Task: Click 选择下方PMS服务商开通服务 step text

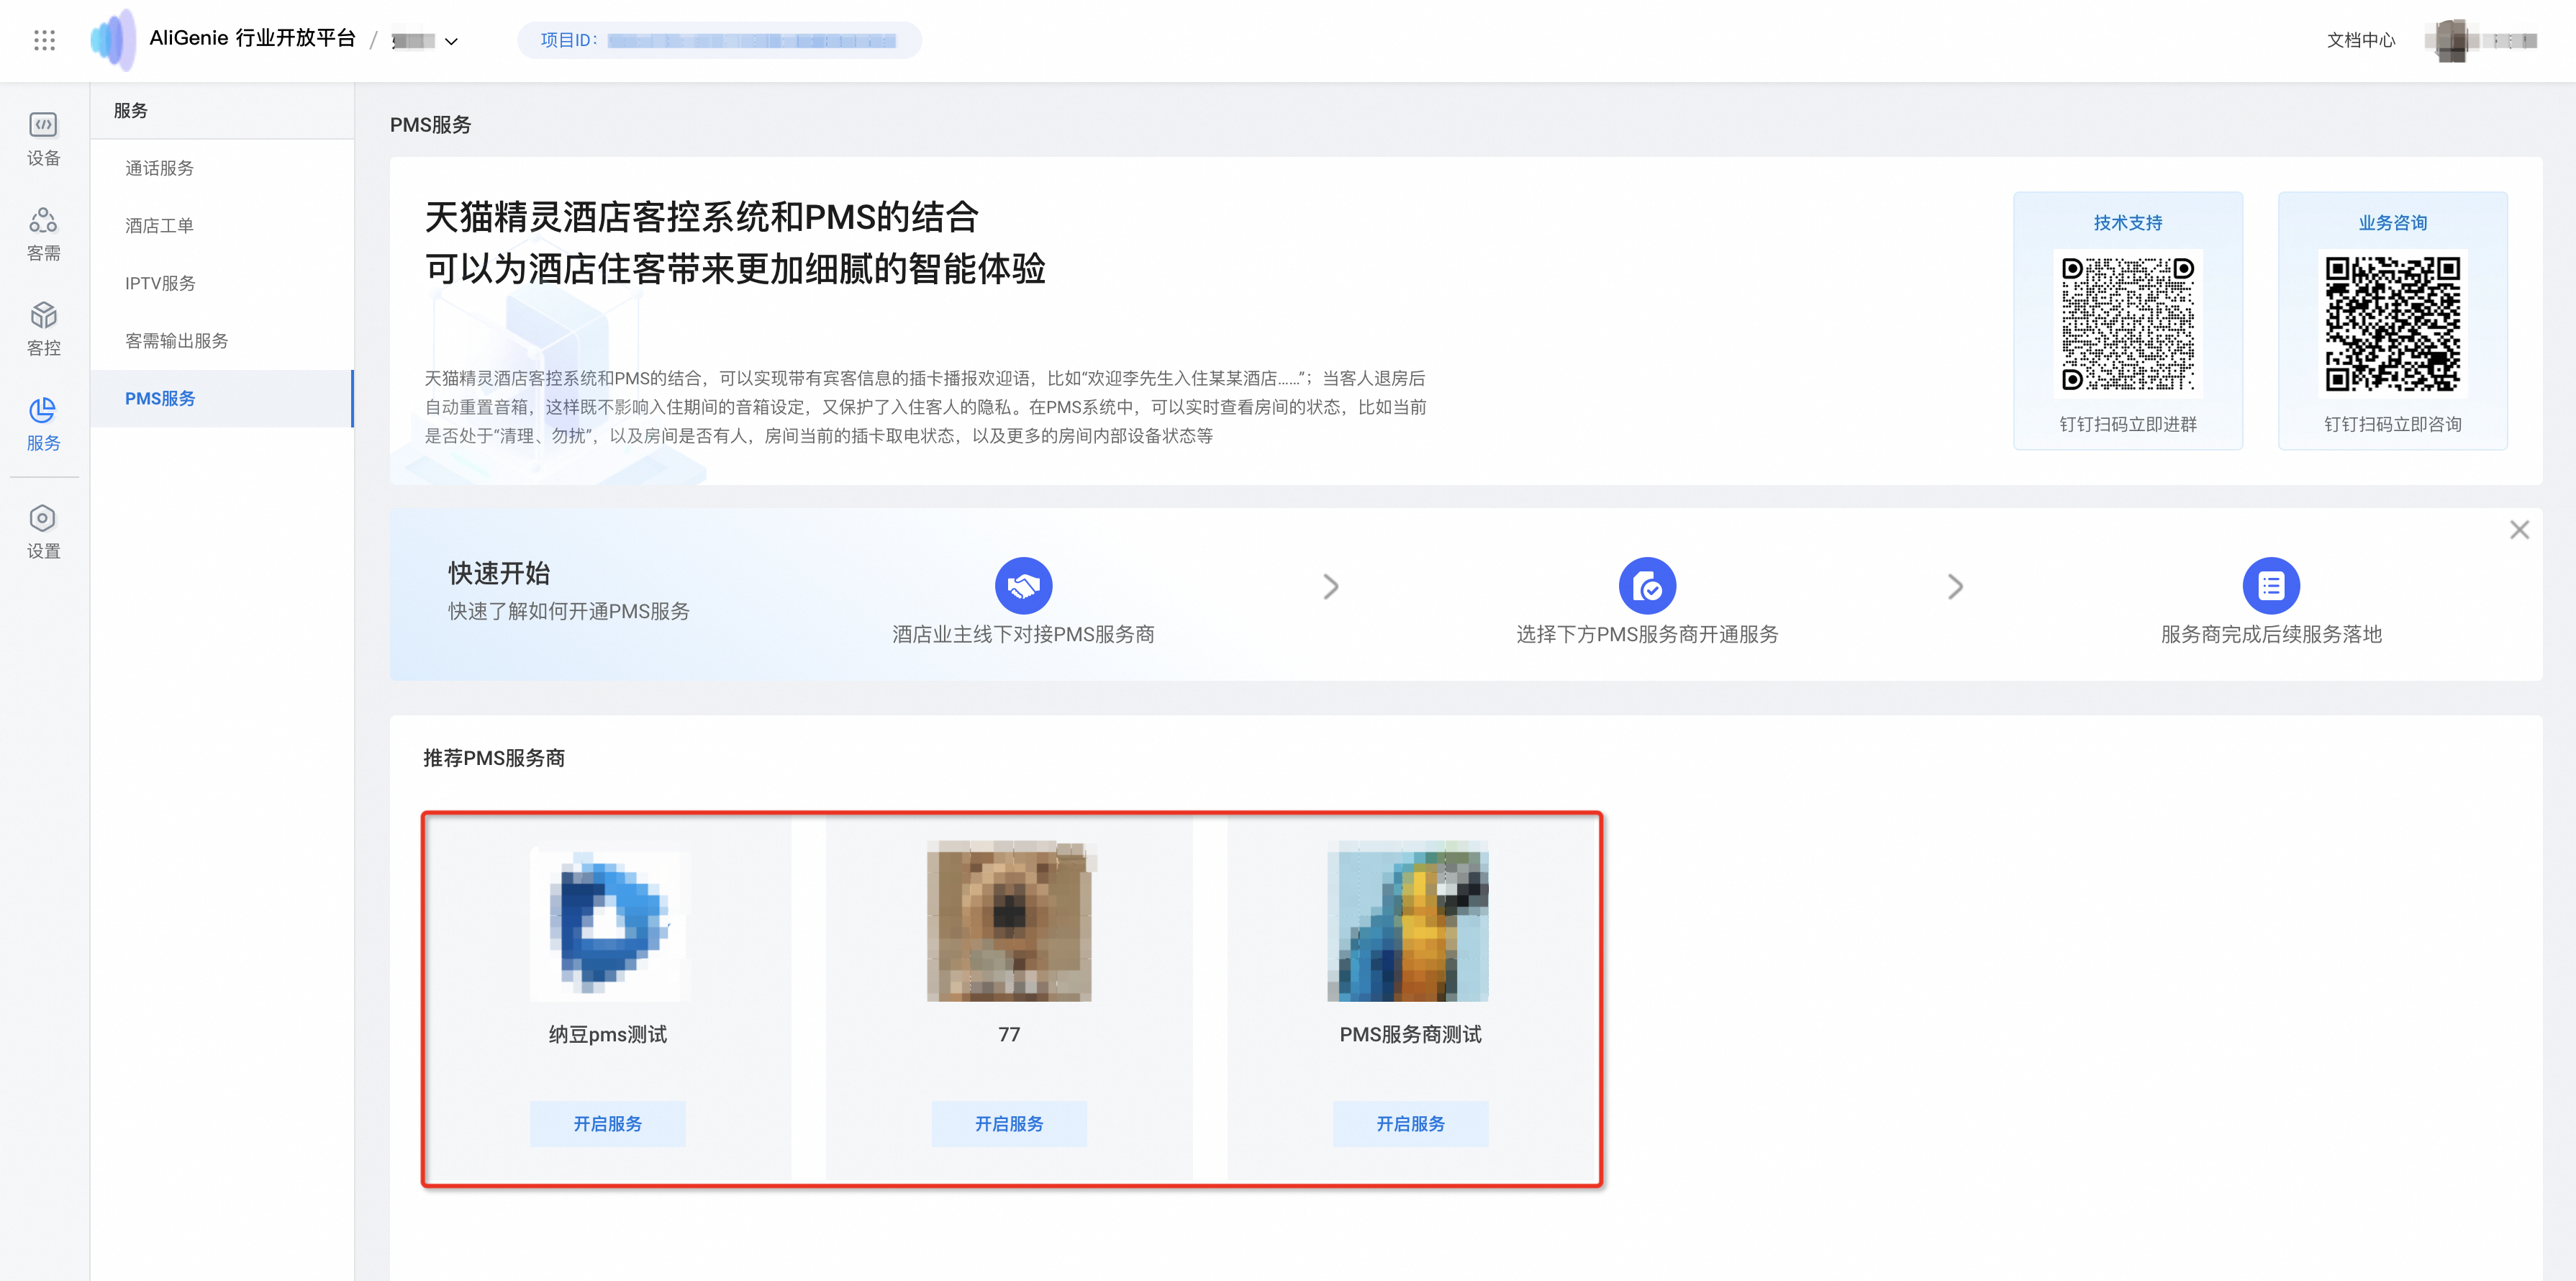Action: coord(1647,634)
